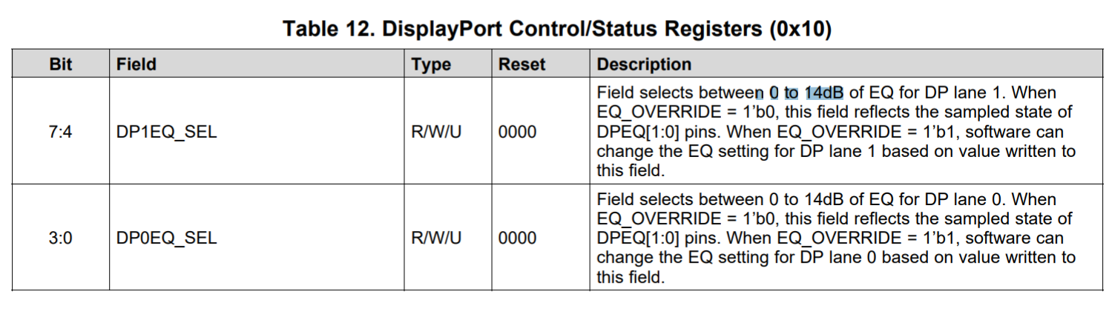
Task: Select the Field column header
Action: click(136, 64)
